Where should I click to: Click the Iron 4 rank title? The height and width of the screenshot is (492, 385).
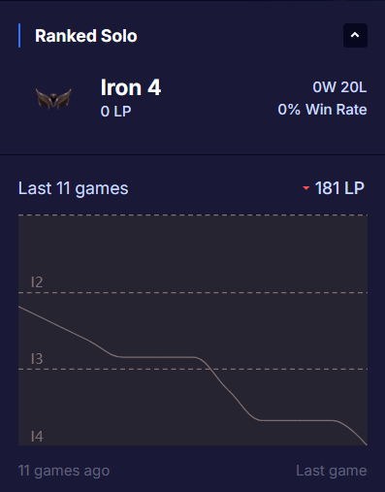pos(131,87)
